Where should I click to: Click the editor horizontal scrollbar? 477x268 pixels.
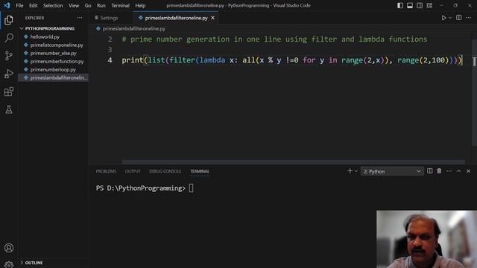pos(294,162)
